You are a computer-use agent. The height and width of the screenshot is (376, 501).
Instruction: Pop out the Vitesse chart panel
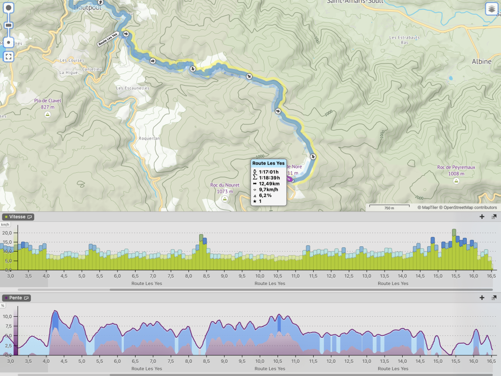494,216
